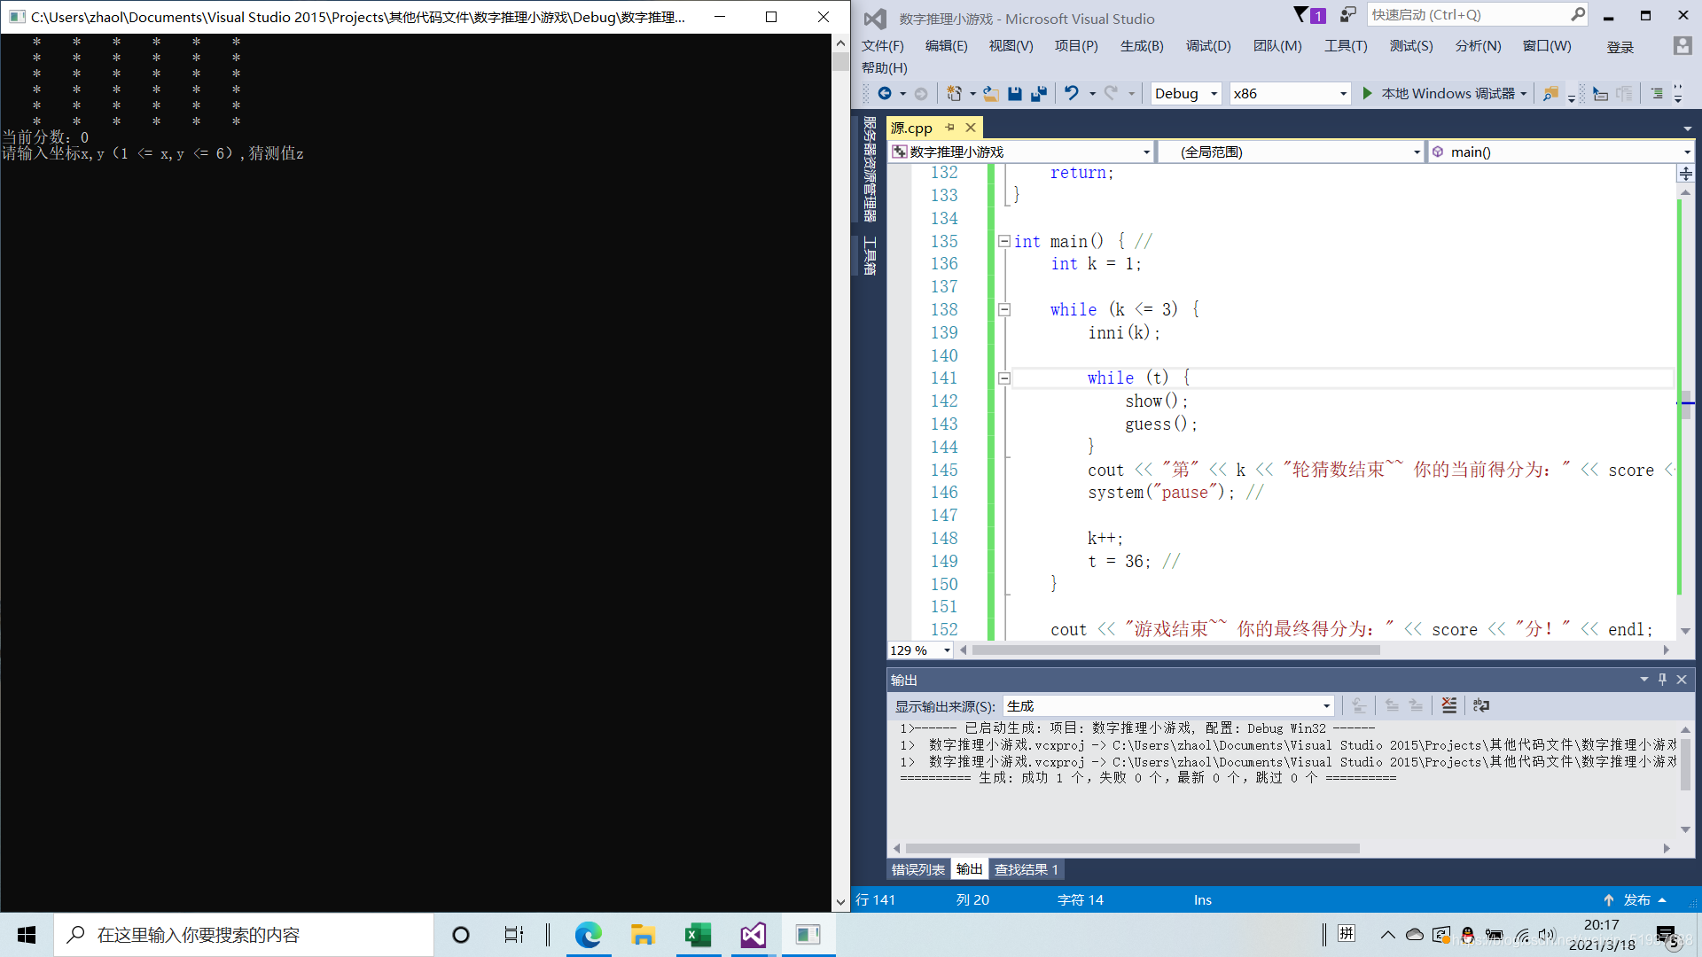Start the 本地 Windows 调试器 button

[x=1440, y=94]
